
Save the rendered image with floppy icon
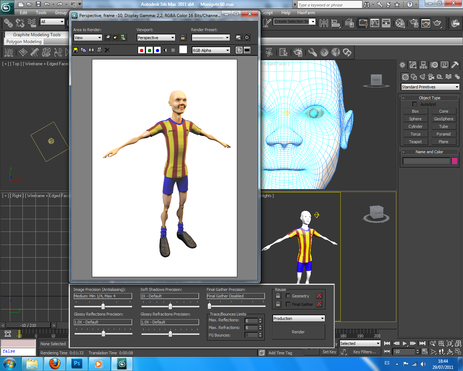tap(76, 50)
